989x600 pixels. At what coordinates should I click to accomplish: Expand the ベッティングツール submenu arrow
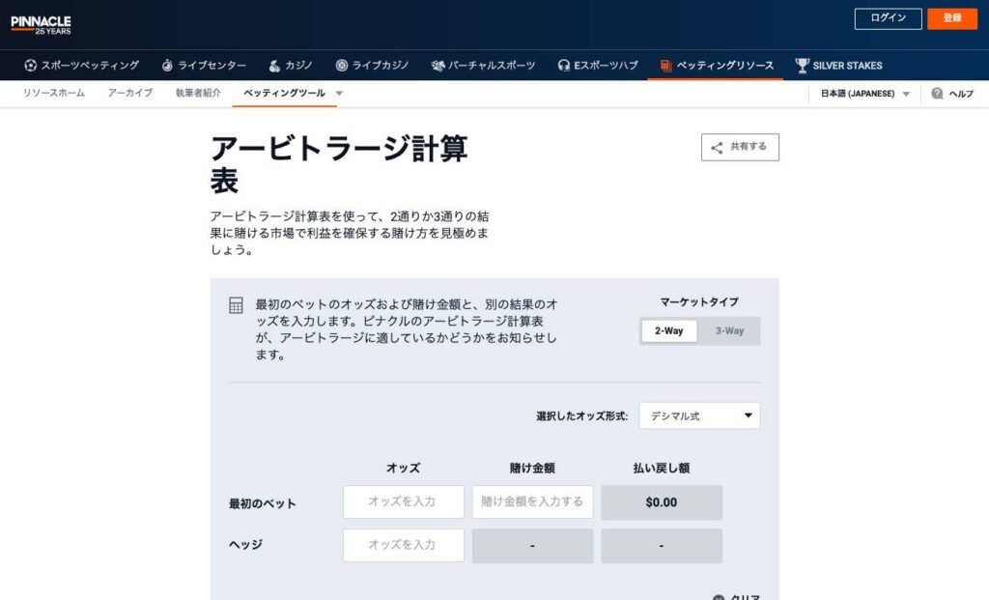tap(339, 94)
